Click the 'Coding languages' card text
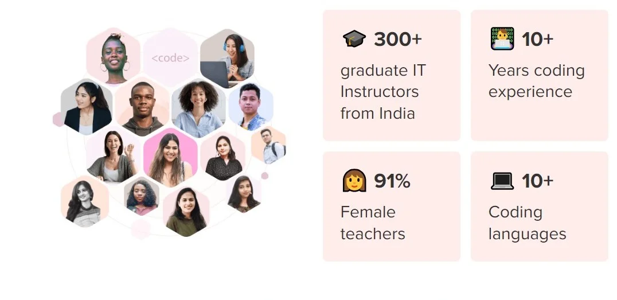 click(x=527, y=223)
